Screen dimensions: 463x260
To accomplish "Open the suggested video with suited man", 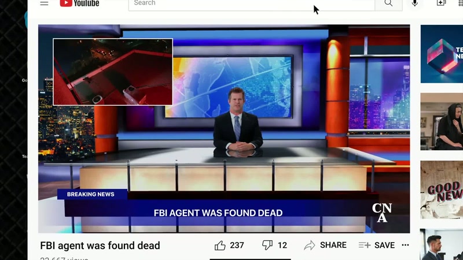I will pos(442,244).
